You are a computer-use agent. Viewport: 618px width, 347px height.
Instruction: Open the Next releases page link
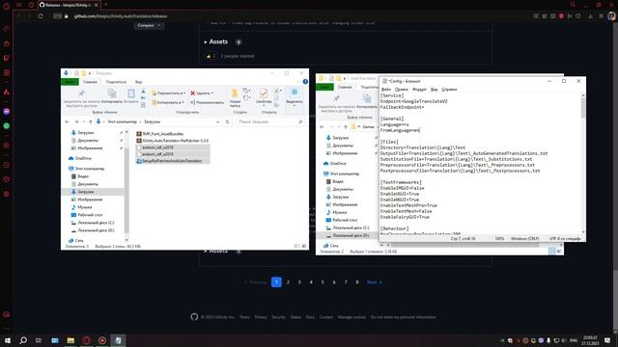[374, 282]
